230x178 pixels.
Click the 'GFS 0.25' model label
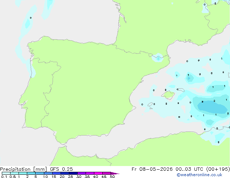[x=61, y=169]
